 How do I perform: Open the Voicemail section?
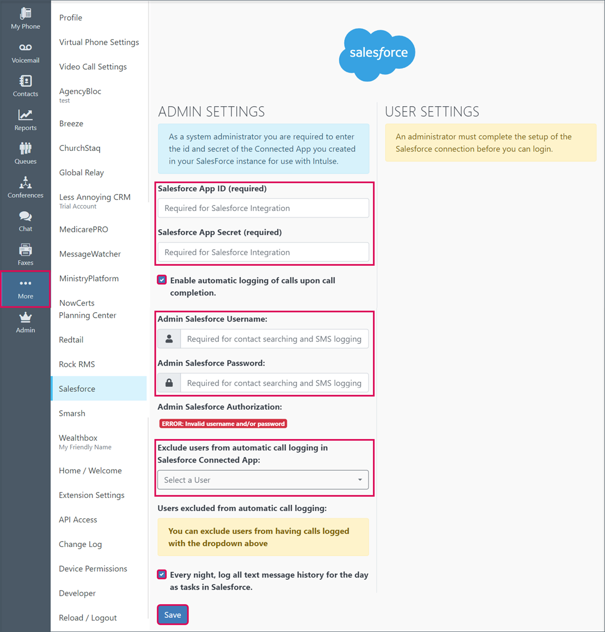pos(26,53)
